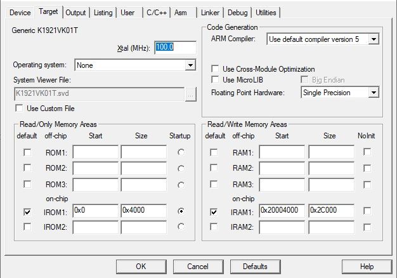Open the Debug tab

pyautogui.click(x=238, y=13)
